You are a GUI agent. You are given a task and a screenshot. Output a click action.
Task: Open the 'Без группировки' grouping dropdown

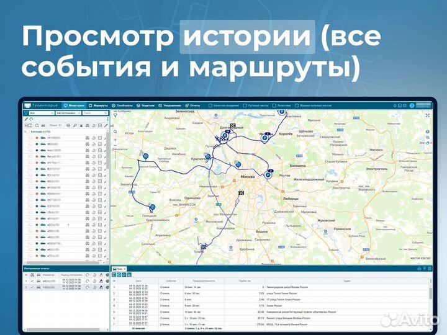[68, 113]
